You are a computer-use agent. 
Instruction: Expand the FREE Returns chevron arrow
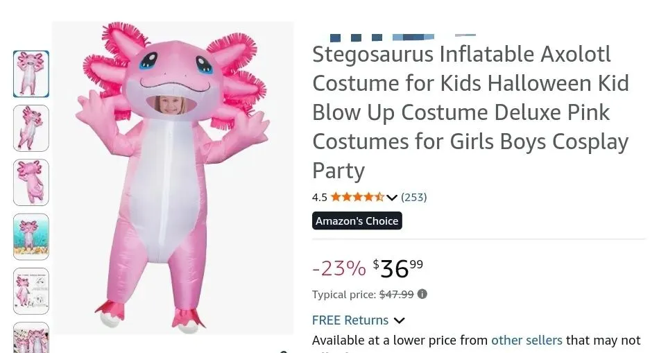[399, 320]
